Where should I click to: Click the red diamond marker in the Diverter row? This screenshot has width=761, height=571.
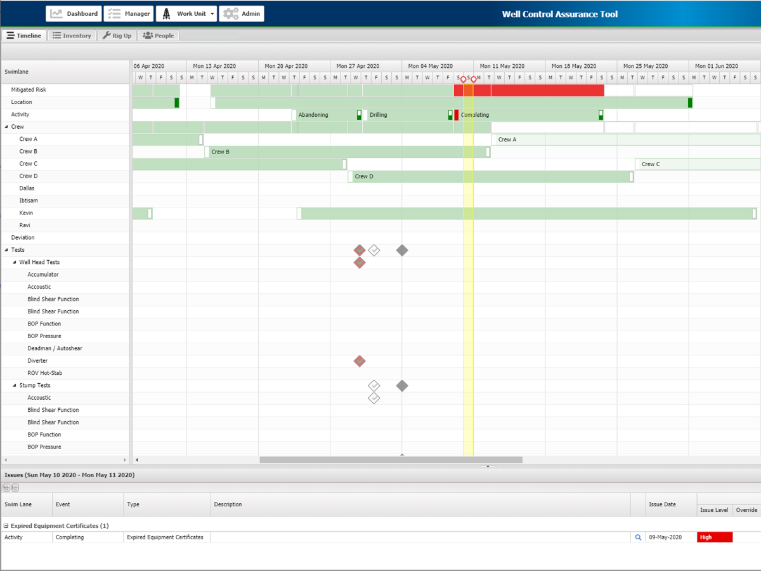point(360,361)
